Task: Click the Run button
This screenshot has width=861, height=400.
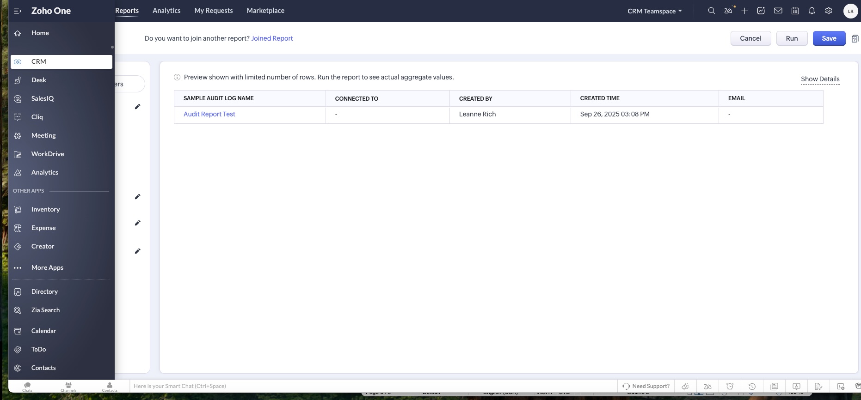Action: (x=792, y=38)
